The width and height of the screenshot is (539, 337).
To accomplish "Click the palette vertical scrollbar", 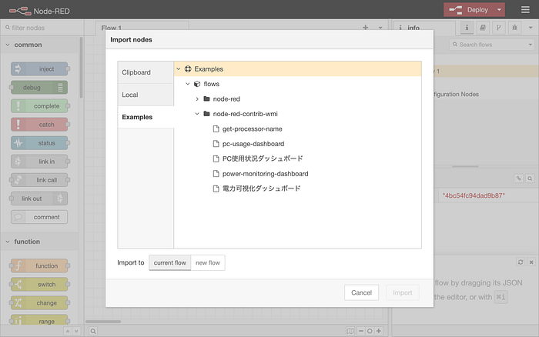I will (81, 68).
